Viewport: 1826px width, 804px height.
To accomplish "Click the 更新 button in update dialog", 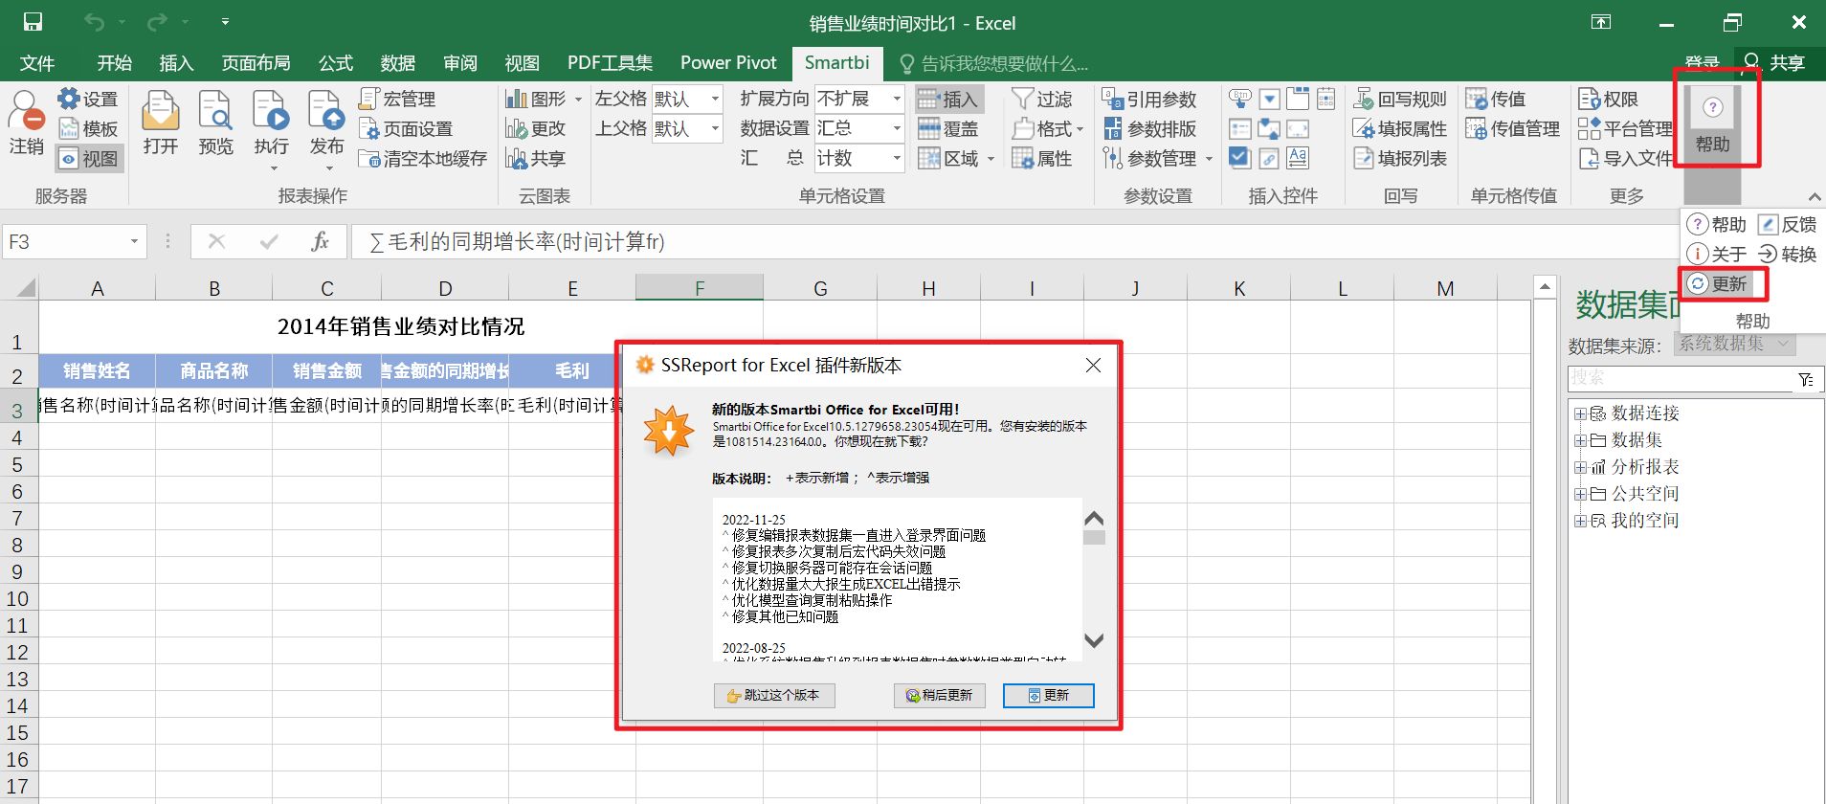I will tap(1048, 696).
